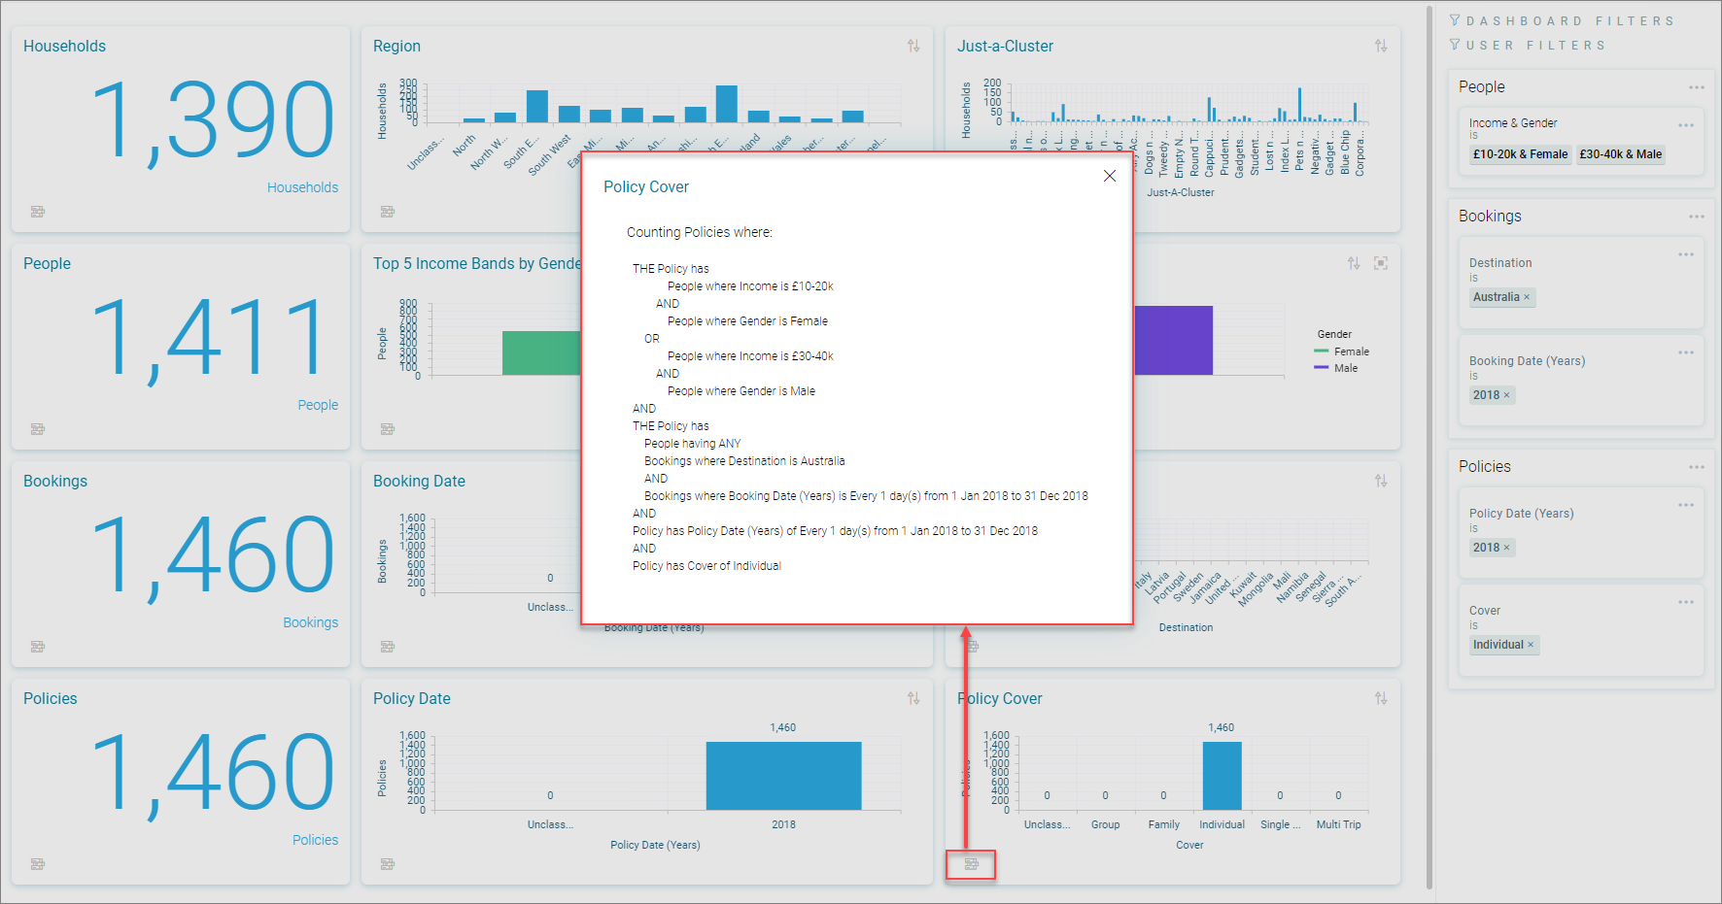
Task: Click the Dashboard Filters funnel icon
Action: 1455,20
